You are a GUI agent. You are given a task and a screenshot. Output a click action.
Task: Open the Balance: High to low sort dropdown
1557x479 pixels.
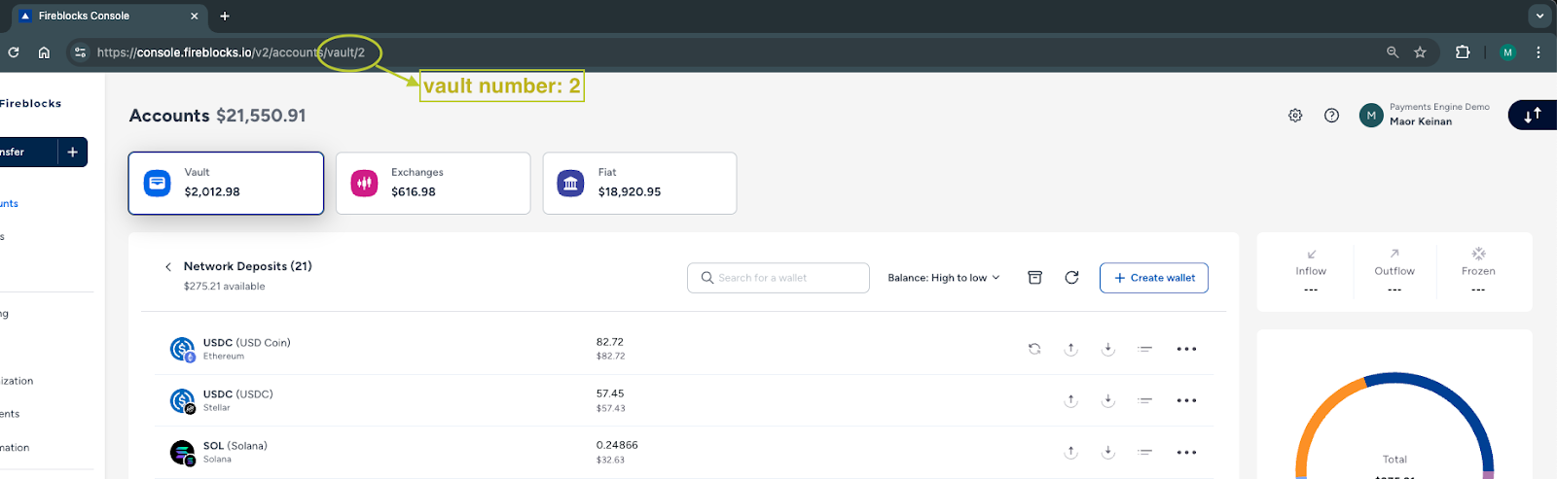943,278
